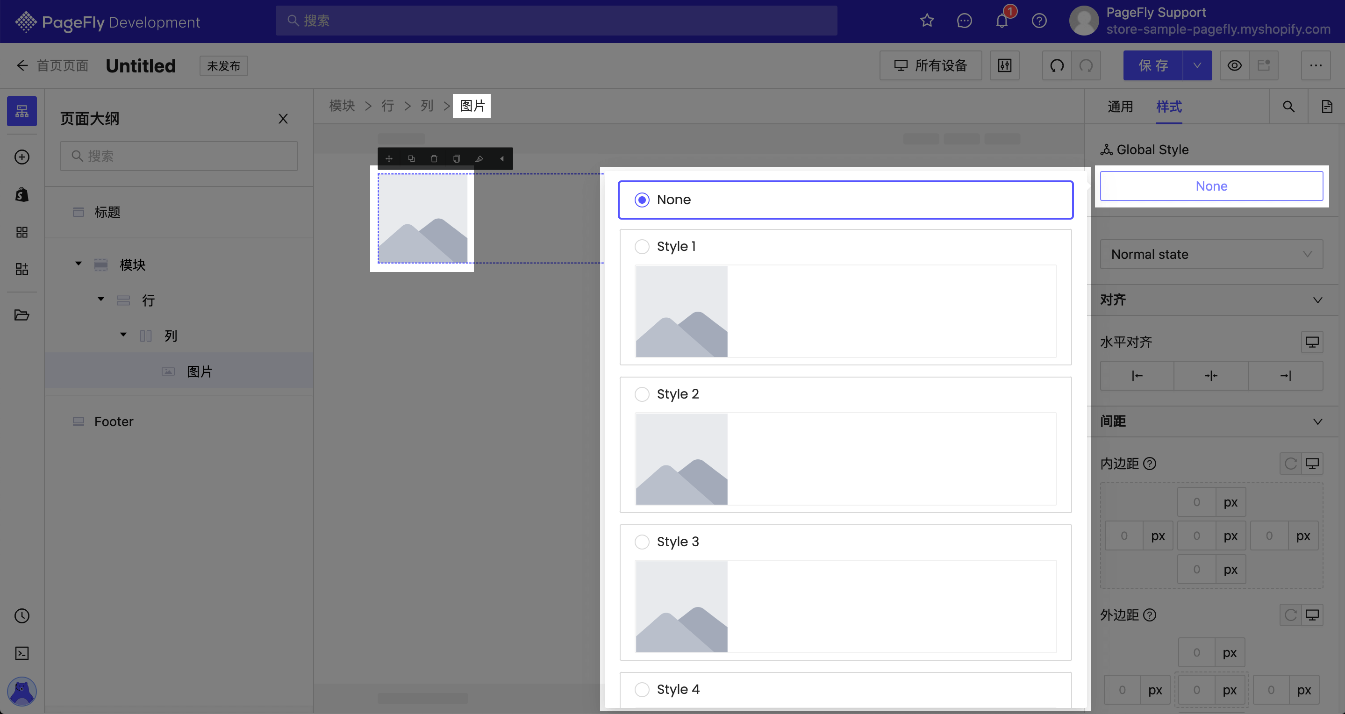Image resolution: width=1345 pixels, height=714 pixels.
Task: Collapse the 间距 section
Action: [1318, 422]
